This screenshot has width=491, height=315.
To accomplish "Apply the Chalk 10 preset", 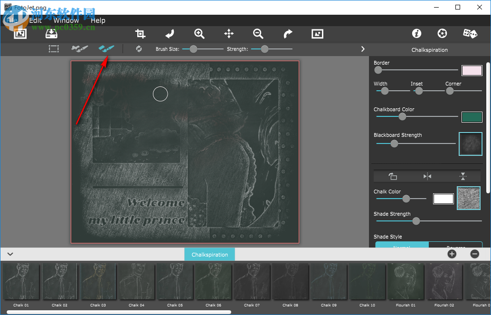I will click(x=368, y=281).
